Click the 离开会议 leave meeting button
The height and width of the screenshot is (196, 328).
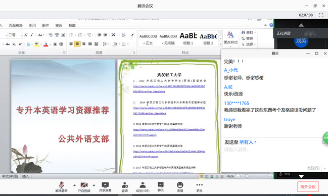(308, 186)
